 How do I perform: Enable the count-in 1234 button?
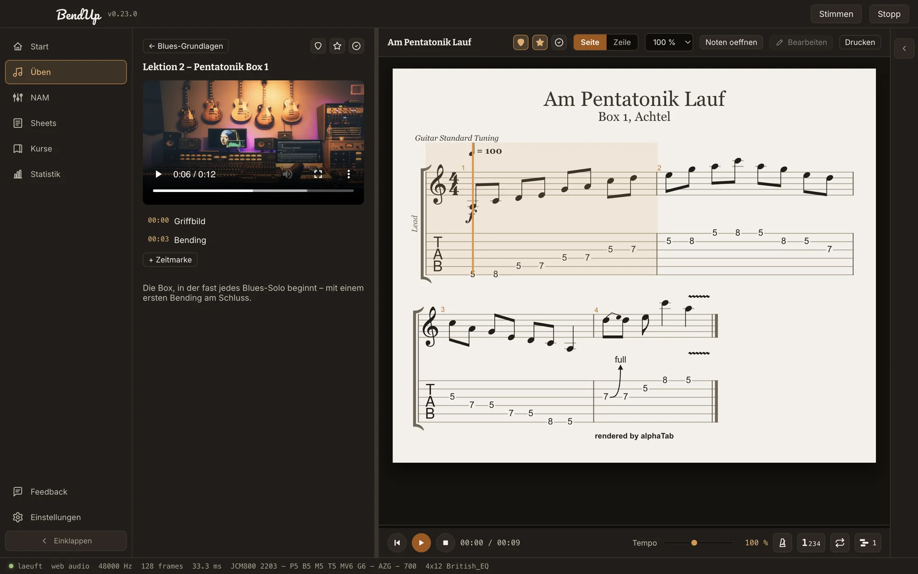tap(811, 543)
